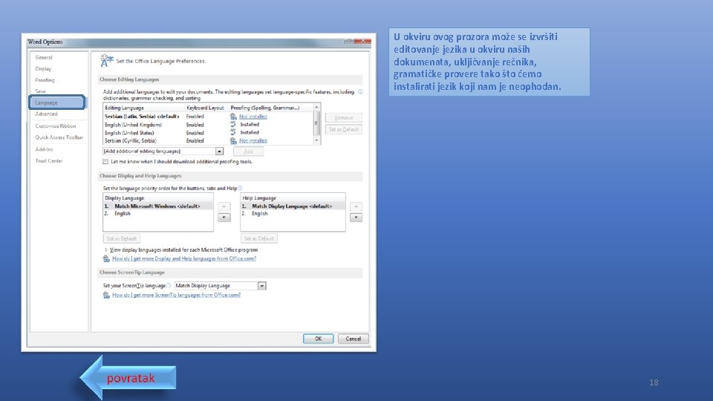The width and height of the screenshot is (713, 401).
Task: Click globe icon beside ScreenTip languages link
Action: point(106,295)
